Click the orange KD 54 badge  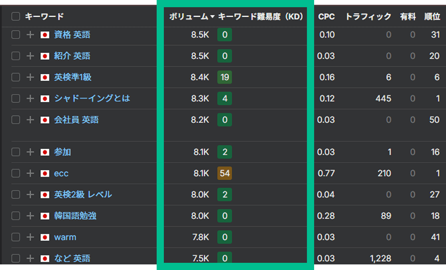[225, 173]
